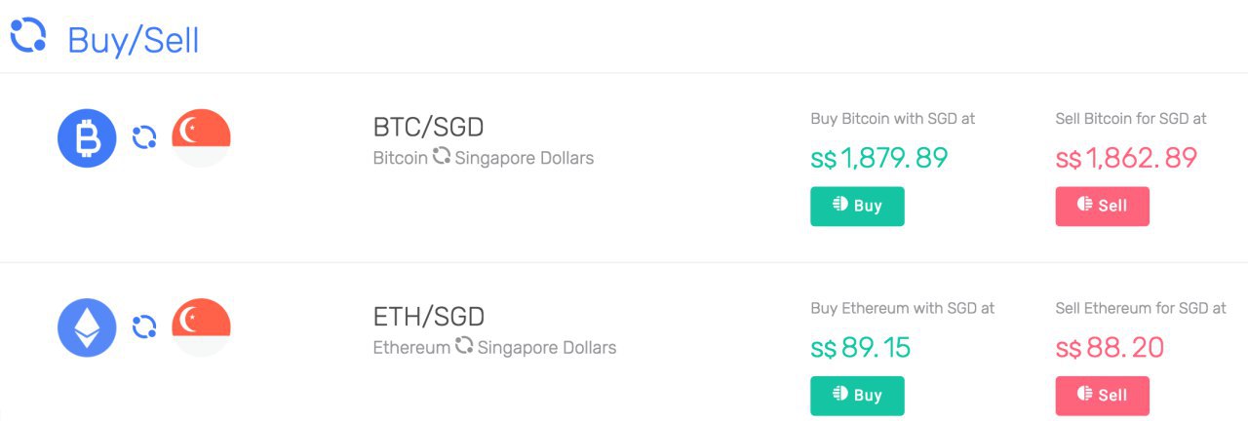Image resolution: width=1248 pixels, height=421 pixels.
Task: Select the Ethereum diamond icon
Action: click(87, 327)
